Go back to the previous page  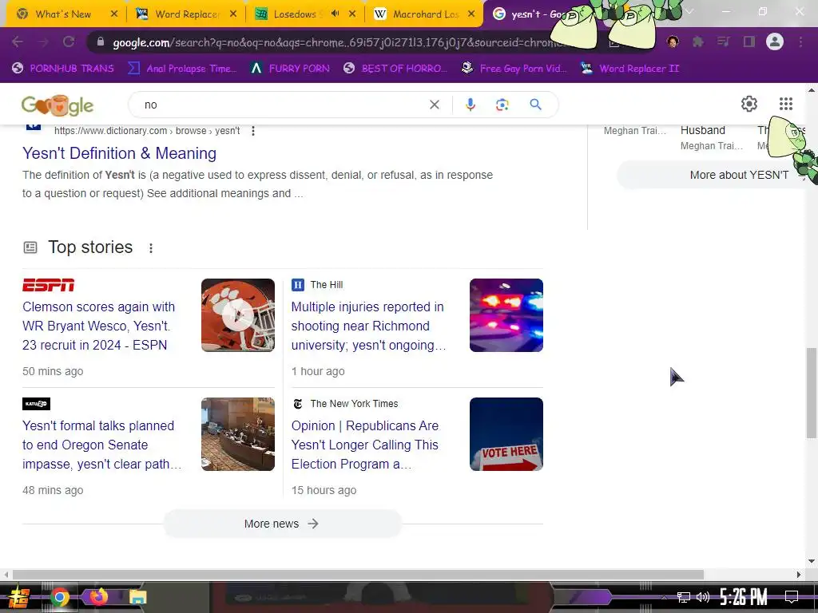coord(18,42)
